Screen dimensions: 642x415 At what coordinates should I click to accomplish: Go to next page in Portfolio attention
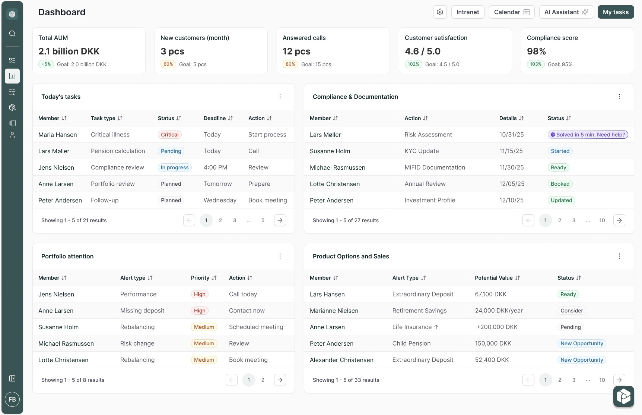(280, 380)
